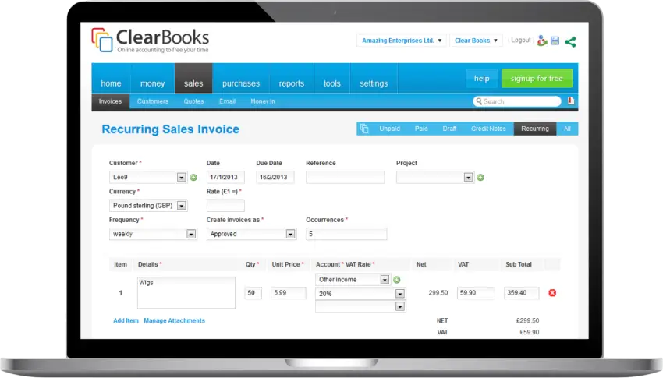The height and width of the screenshot is (378, 663).
Task: Delete the Wigs line with red X
Action: click(552, 293)
